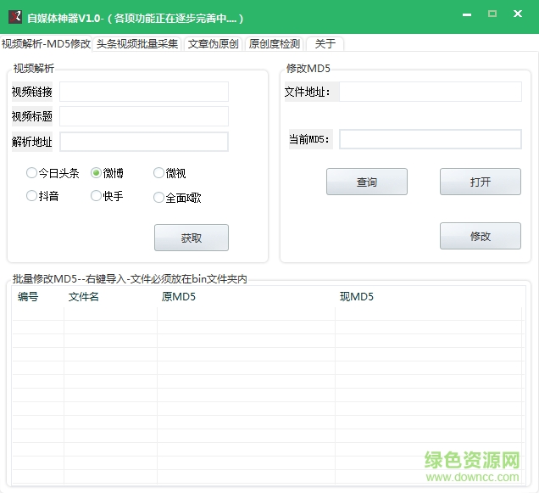Switch to the 头条视频批量采集 tab
The width and height of the screenshot is (539, 493).
tap(137, 44)
